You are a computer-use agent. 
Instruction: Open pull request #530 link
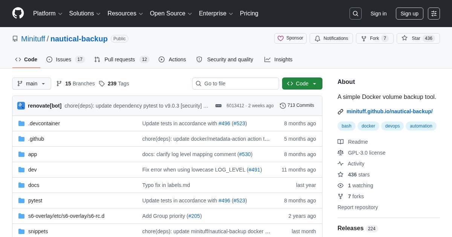(x=245, y=154)
